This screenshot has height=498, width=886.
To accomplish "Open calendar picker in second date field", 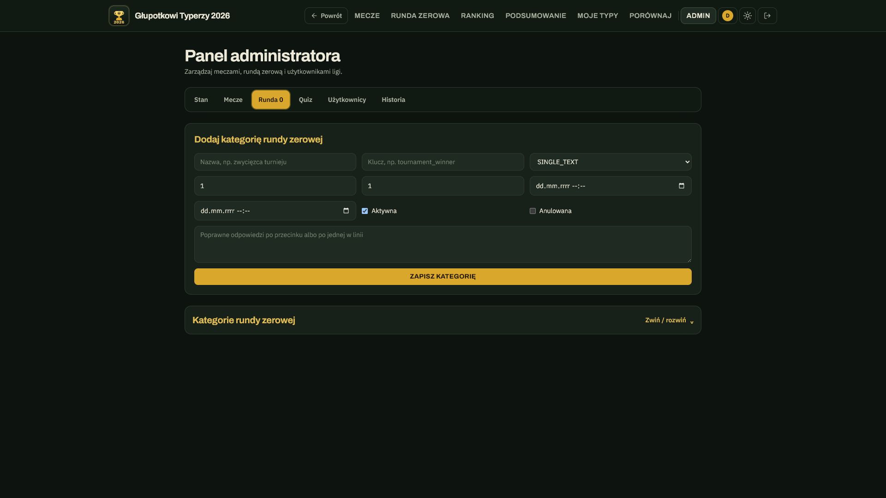I will tap(346, 211).
